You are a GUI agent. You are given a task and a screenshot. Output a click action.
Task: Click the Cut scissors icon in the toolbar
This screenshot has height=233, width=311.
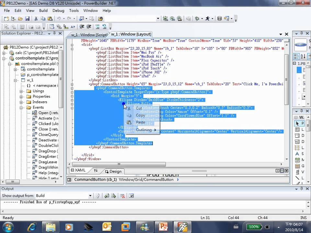tap(36, 19)
